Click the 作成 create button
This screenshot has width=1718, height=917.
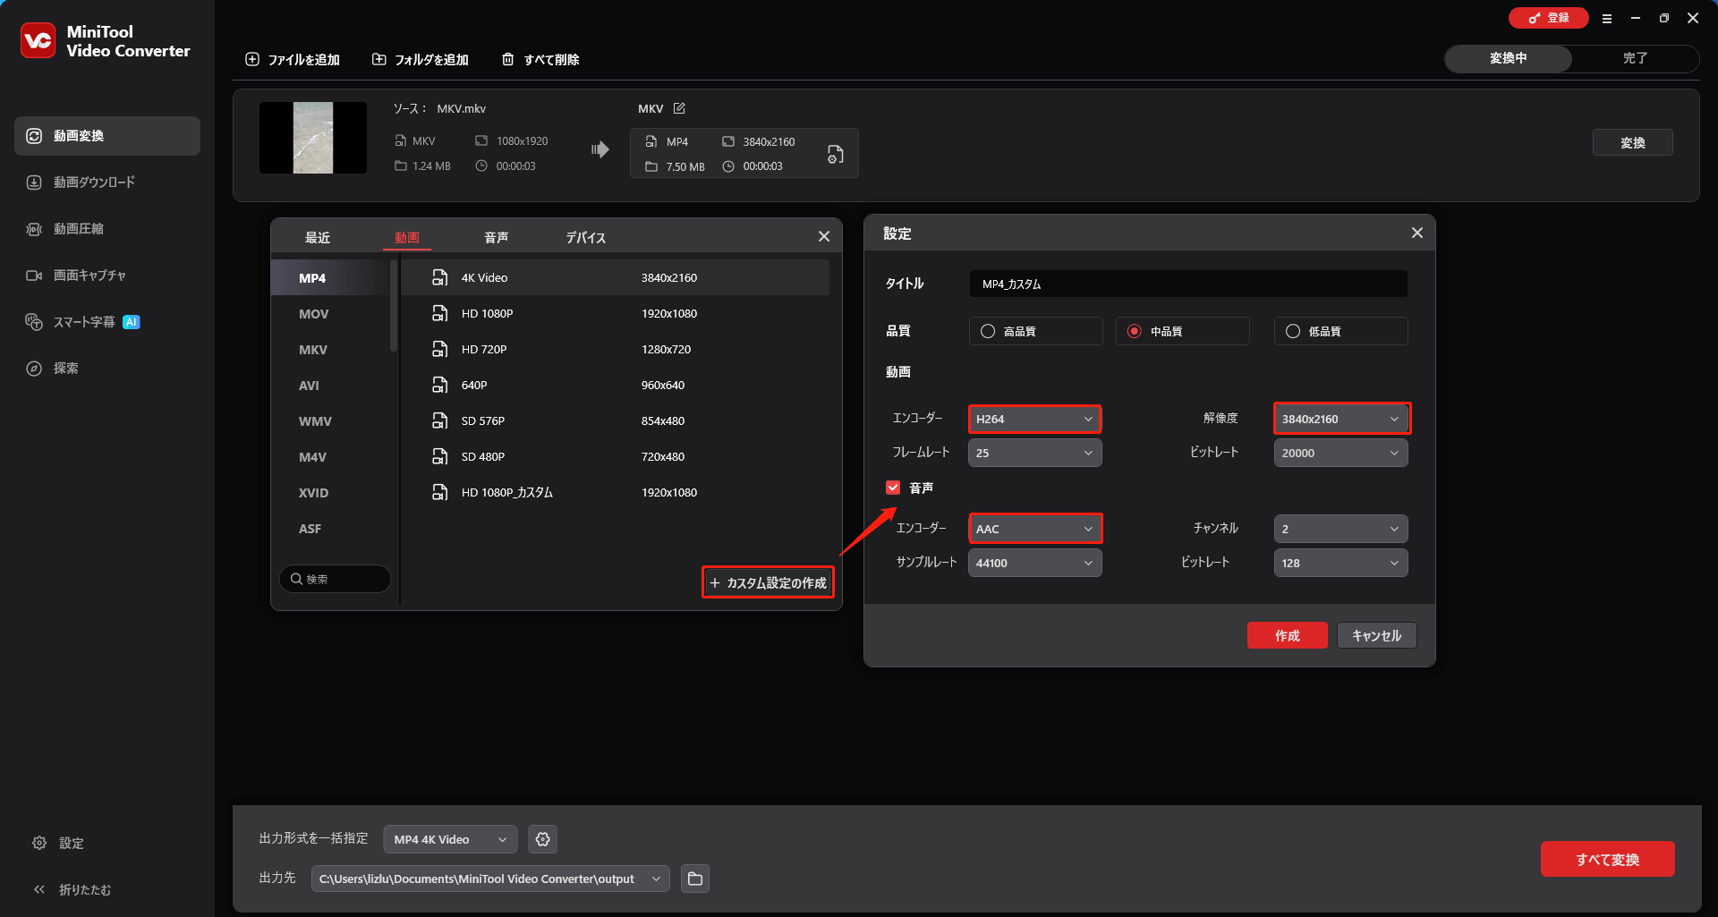(x=1287, y=635)
